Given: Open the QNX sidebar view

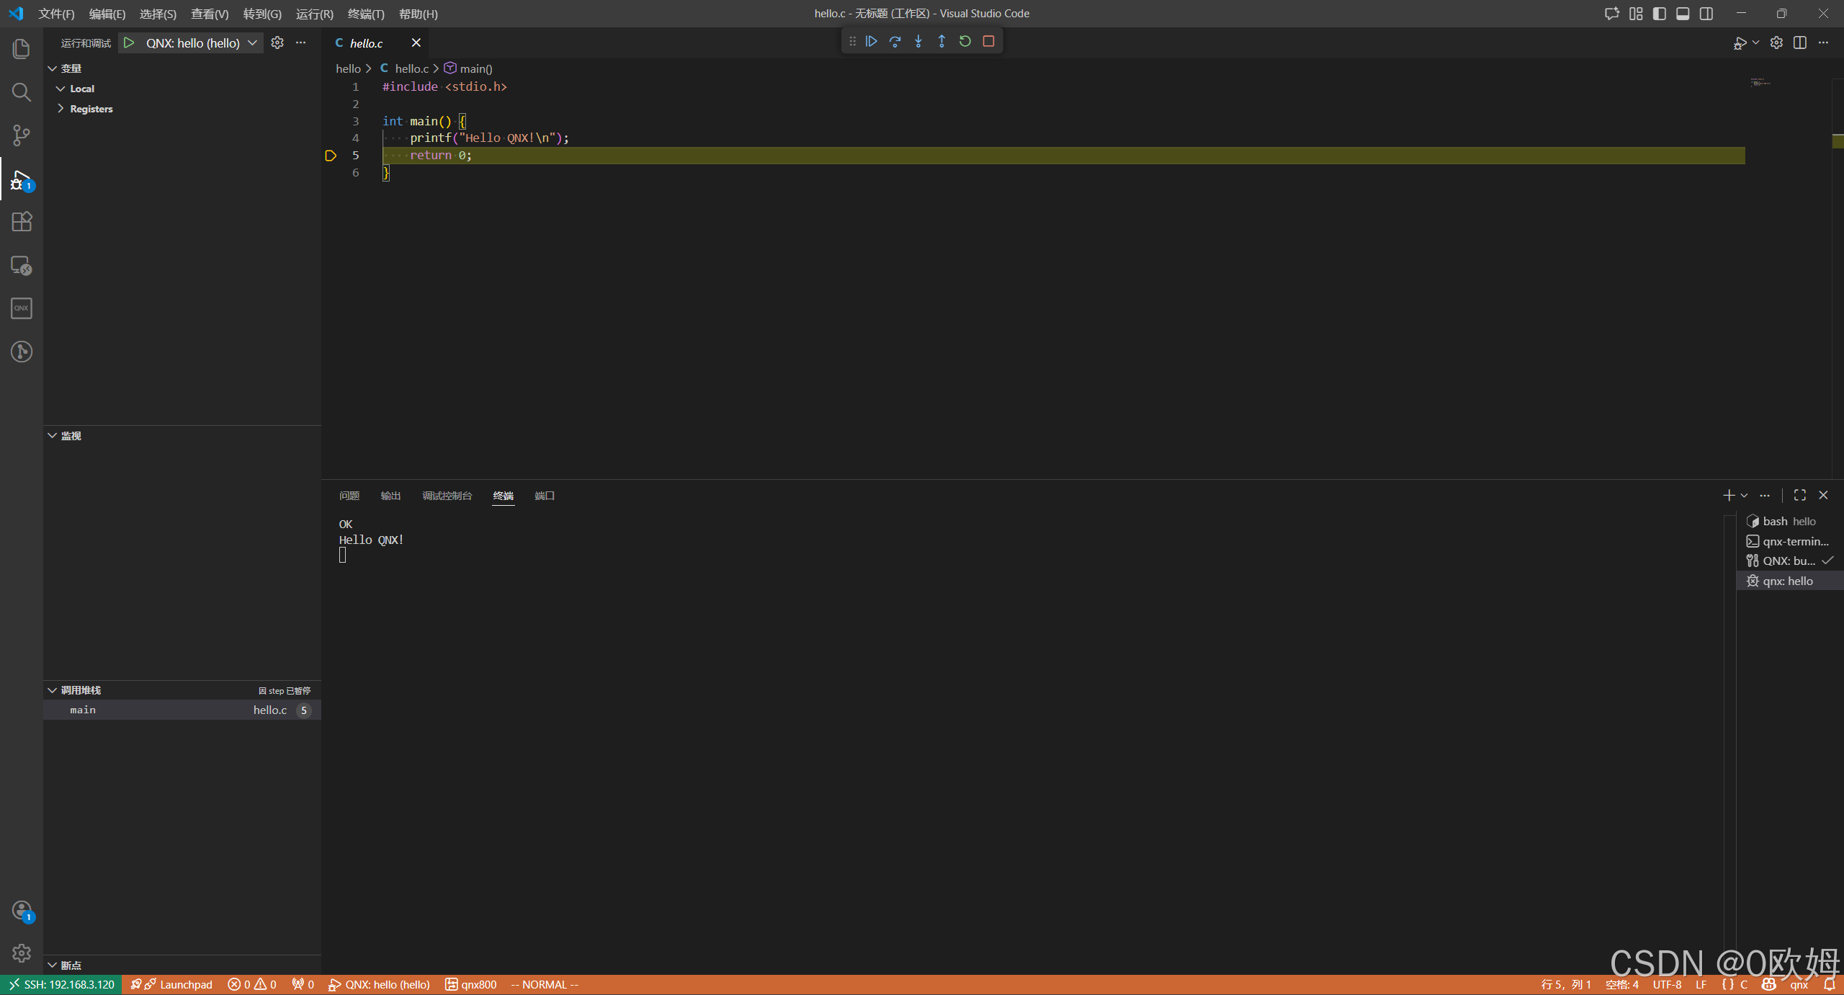Looking at the screenshot, I should pos(22,308).
